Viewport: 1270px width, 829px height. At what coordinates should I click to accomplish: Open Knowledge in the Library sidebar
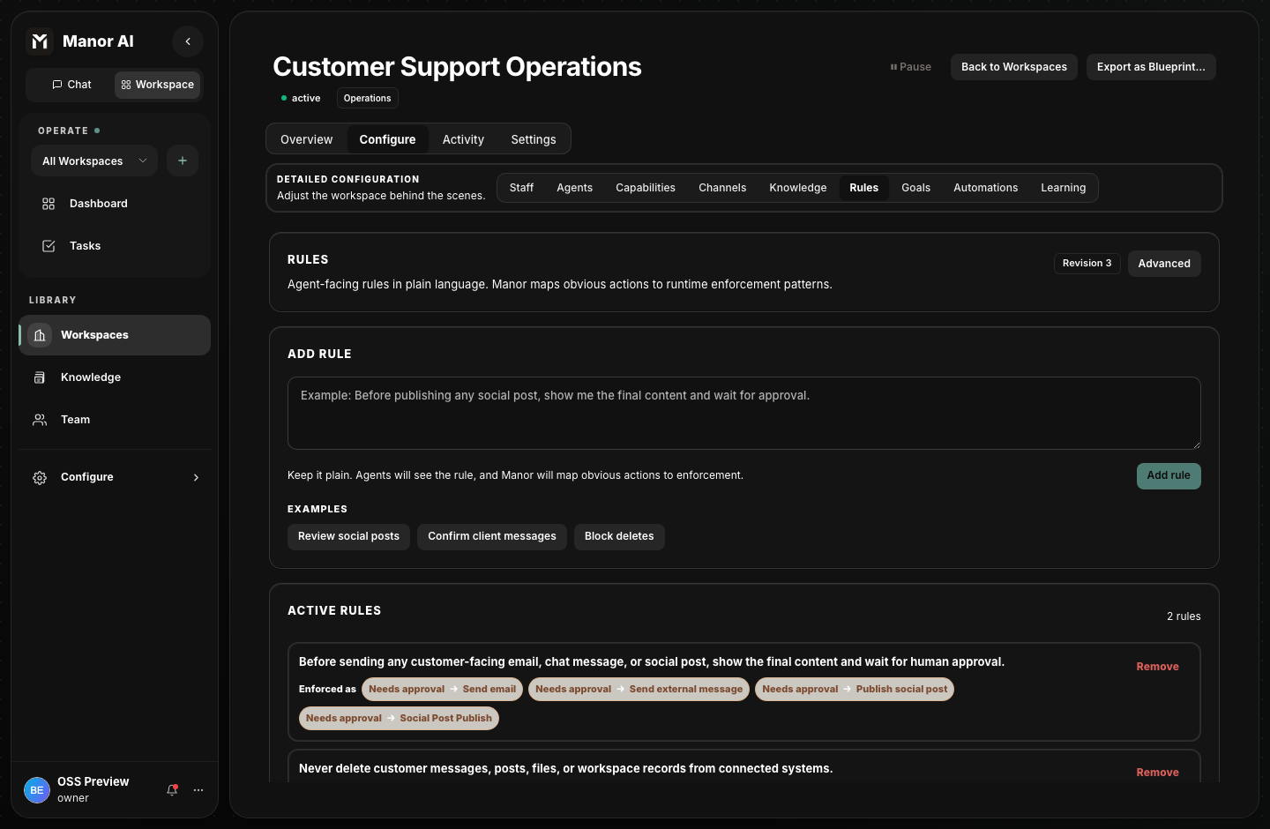tap(115, 377)
